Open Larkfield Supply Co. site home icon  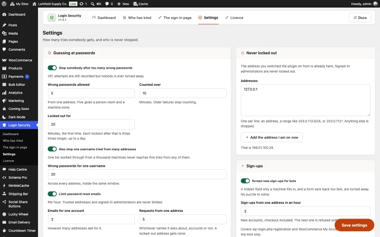34,4
